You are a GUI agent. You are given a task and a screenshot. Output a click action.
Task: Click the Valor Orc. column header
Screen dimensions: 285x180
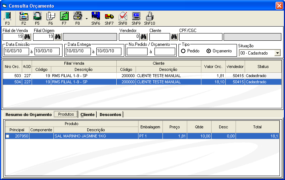pos(213,67)
